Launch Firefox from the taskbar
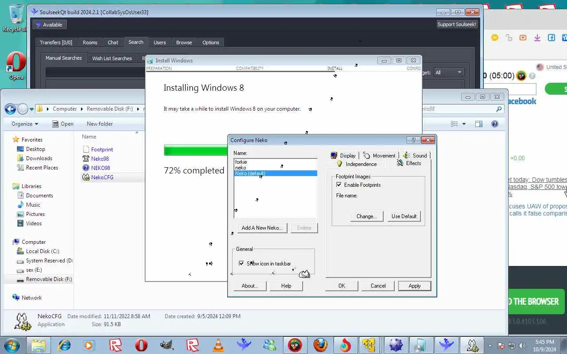567x354 pixels. point(321,345)
